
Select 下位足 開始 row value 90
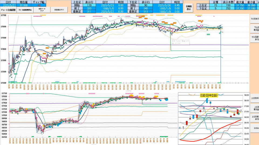(x=145, y=5)
